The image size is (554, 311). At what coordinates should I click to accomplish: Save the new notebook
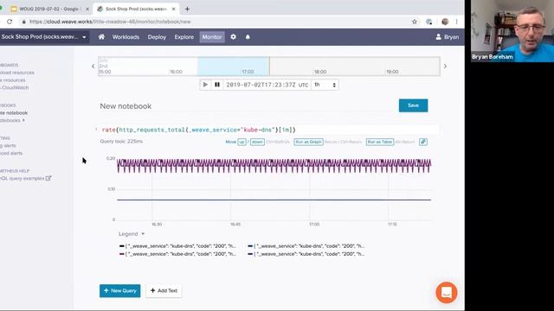[x=413, y=105]
